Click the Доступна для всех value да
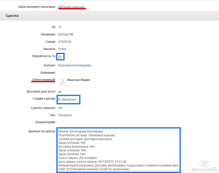The image size is (219, 173). coord(60,92)
